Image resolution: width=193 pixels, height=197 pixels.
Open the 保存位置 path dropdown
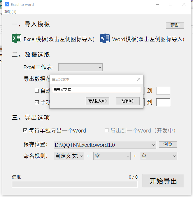pyautogui.click(x=105, y=145)
